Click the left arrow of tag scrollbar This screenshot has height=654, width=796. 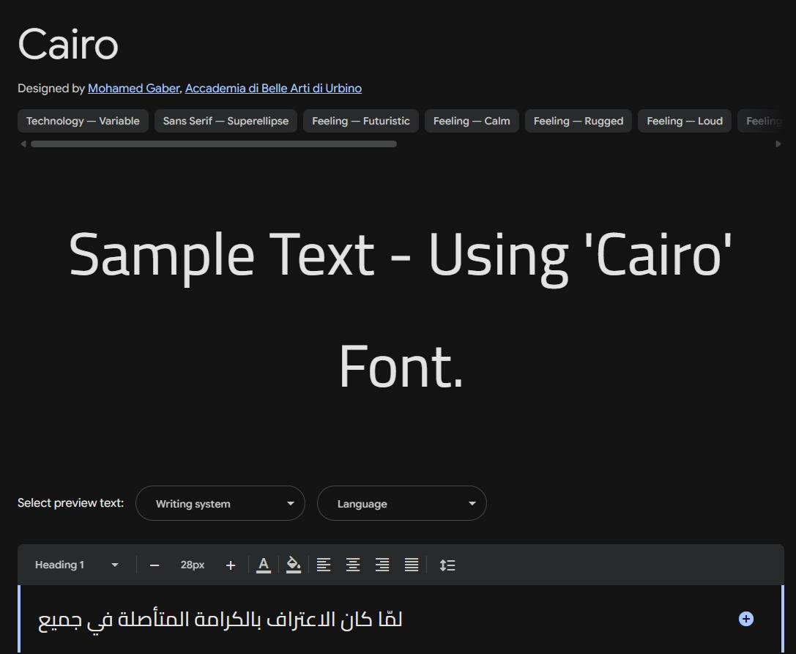tap(23, 144)
